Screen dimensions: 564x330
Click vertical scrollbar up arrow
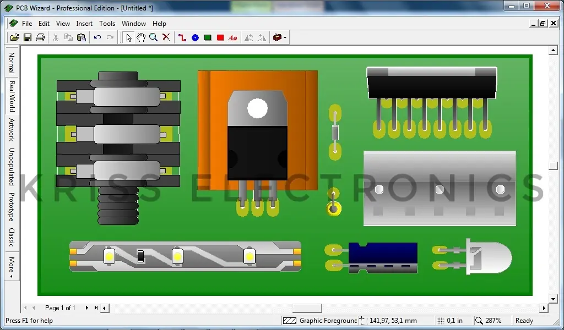click(x=553, y=51)
